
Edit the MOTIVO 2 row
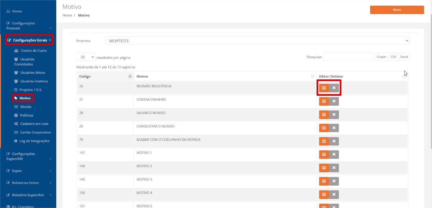324,168
